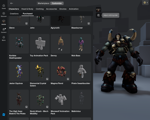Image resolution: width=150 pixels, height=120 pixels.
Task: Equip the Denny character
Action: click(x=60, y=44)
